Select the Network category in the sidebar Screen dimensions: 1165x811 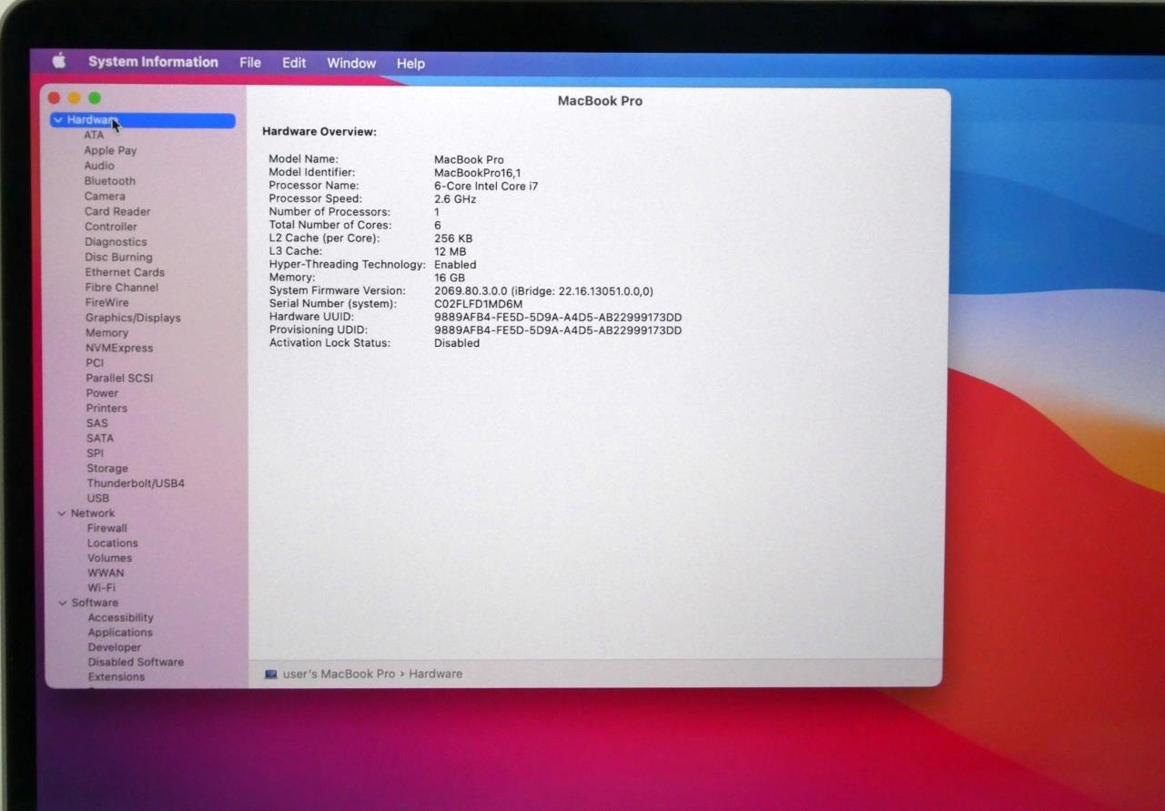93,513
